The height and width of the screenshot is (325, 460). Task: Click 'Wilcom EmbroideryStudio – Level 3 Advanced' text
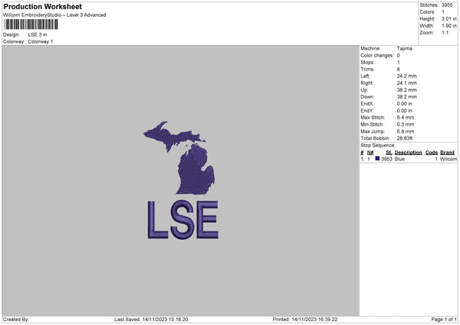54,15
